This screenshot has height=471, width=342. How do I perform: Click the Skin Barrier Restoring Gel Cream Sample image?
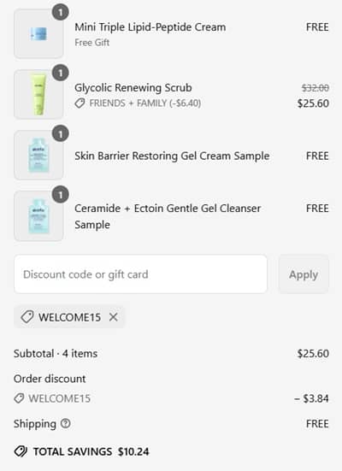tap(38, 155)
